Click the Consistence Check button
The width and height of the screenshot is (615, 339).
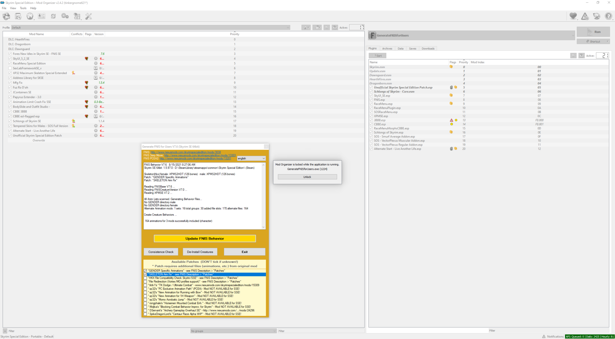click(x=161, y=252)
